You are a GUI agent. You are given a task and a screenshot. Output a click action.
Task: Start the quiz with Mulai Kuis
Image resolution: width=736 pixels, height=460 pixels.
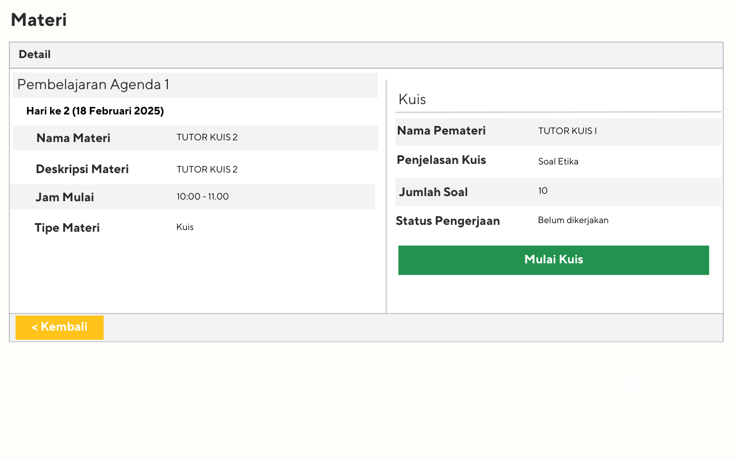[x=553, y=260]
